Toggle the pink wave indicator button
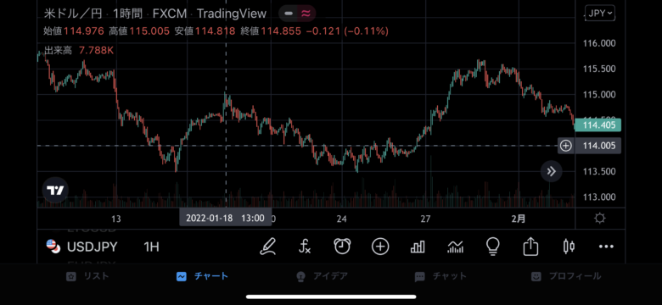Image resolution: width=662 pixels, height=305 pixels. pyautogui.click(x=306, y=14)
